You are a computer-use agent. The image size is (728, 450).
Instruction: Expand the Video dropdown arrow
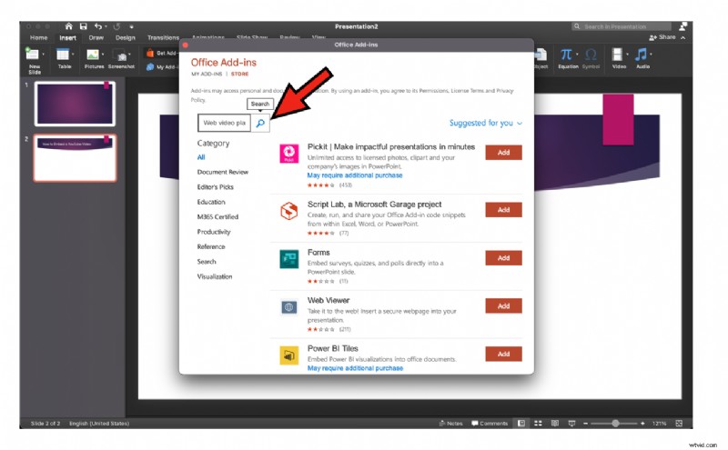pyautogui.click(x=627, y=55)
